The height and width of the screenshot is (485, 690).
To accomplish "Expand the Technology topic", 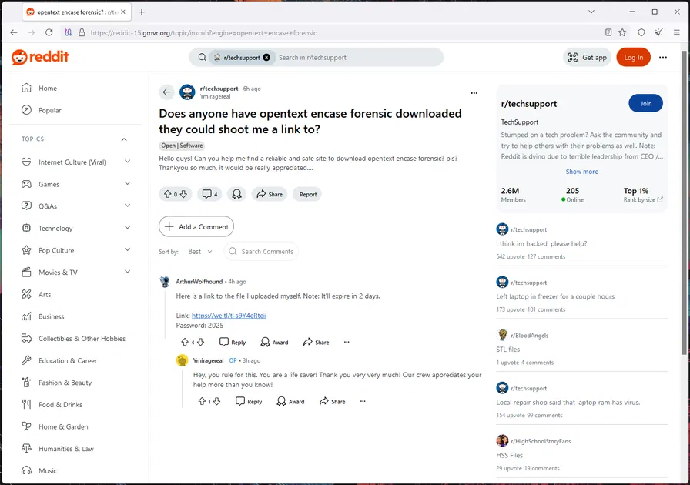I will coord(127,229).
